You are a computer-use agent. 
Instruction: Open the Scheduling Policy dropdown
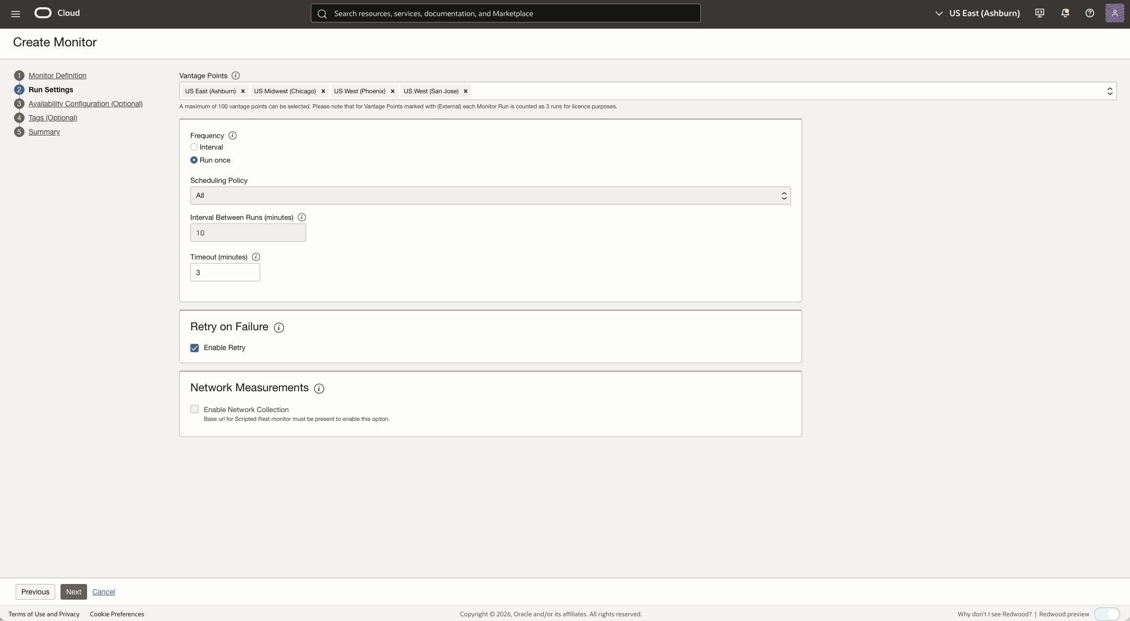click(490, 195)
